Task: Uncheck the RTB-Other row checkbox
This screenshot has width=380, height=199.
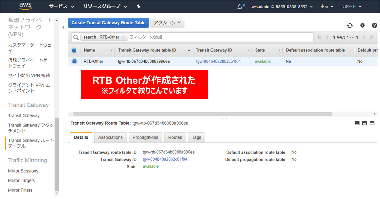Action: [74, 61]
